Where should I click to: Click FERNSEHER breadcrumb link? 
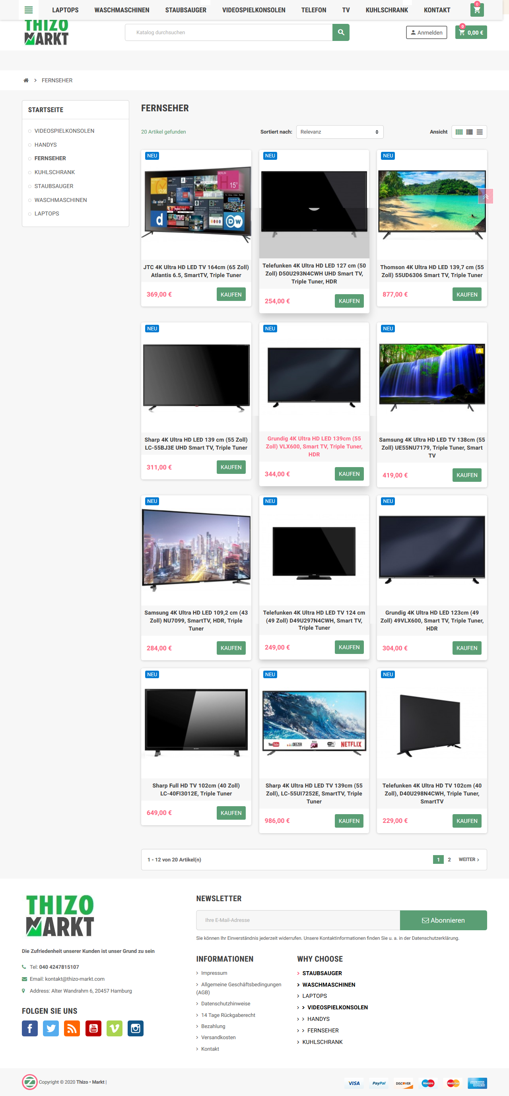pyautogui.click(x=57, y=80)
